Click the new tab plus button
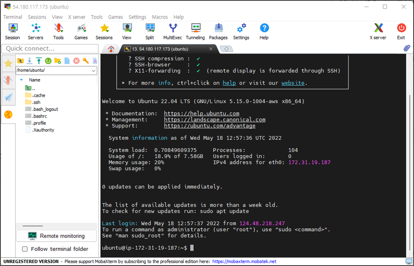Screen dimensions: 414x266 click(226, 49)
